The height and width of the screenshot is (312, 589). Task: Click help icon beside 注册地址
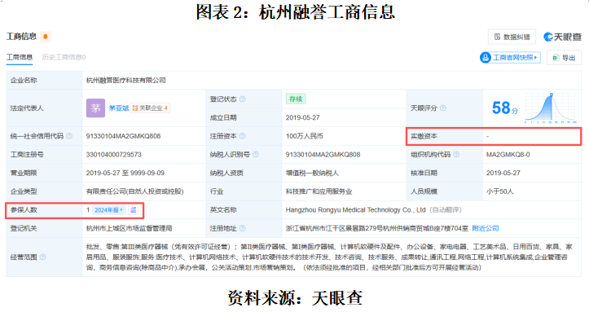(x=242, y=228)
